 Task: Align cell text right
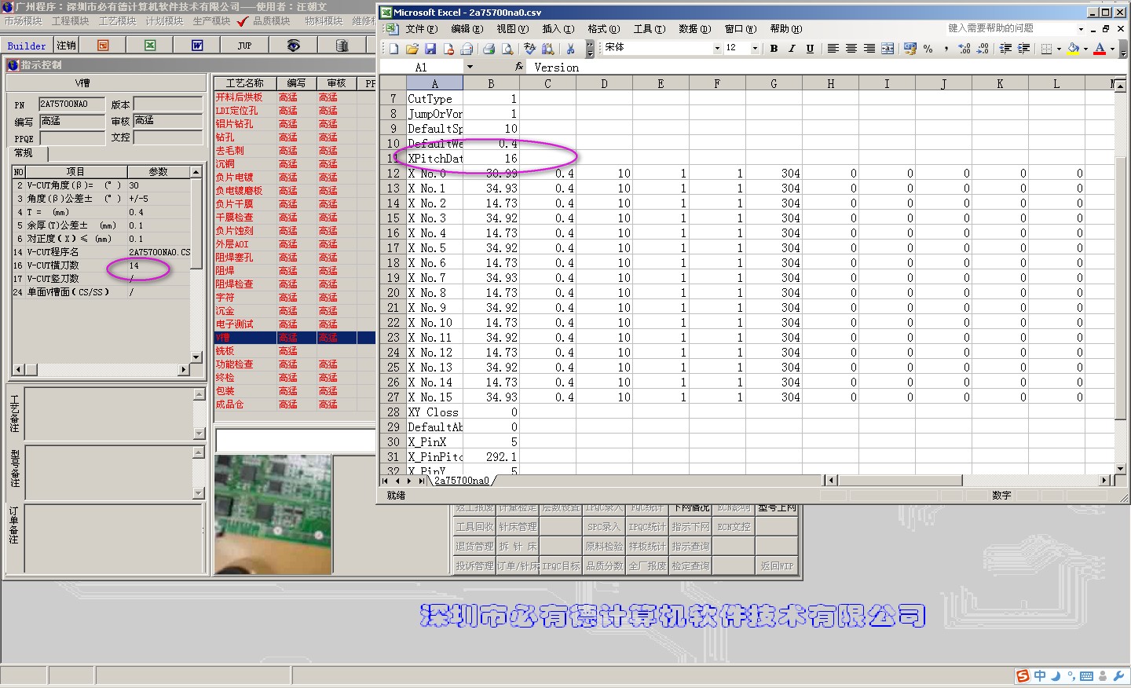click(869, 49)
